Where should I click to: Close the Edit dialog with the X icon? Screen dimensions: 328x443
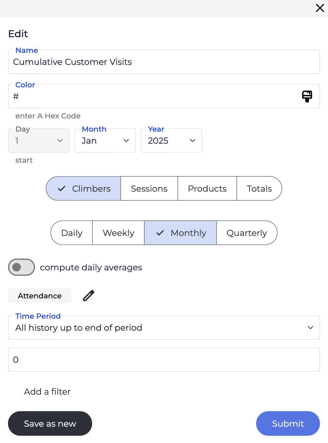pyautogui.click(x=320, y=8)
